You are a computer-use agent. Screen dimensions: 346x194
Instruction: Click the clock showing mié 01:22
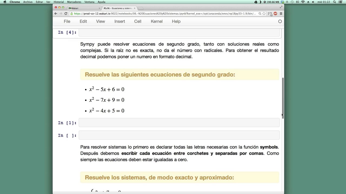(324, 2)
